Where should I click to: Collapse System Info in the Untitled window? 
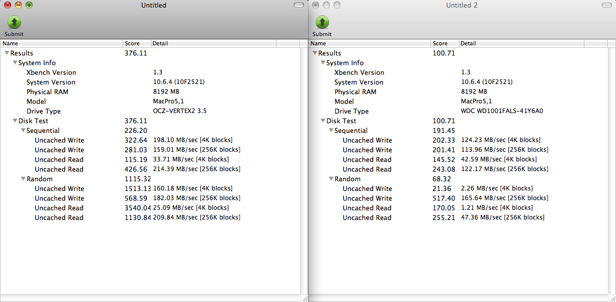pyautogui.click(x=15, y=63)
